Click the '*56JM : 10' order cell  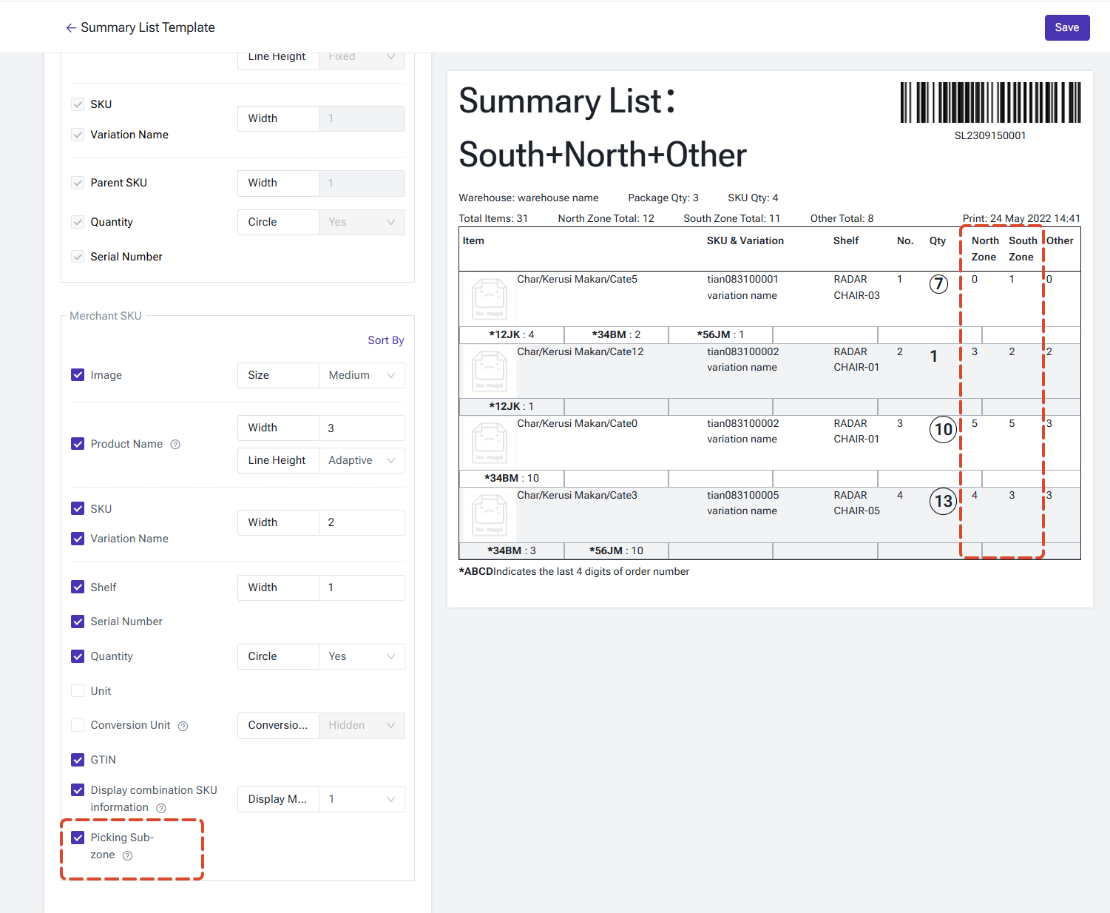(616, 550)
